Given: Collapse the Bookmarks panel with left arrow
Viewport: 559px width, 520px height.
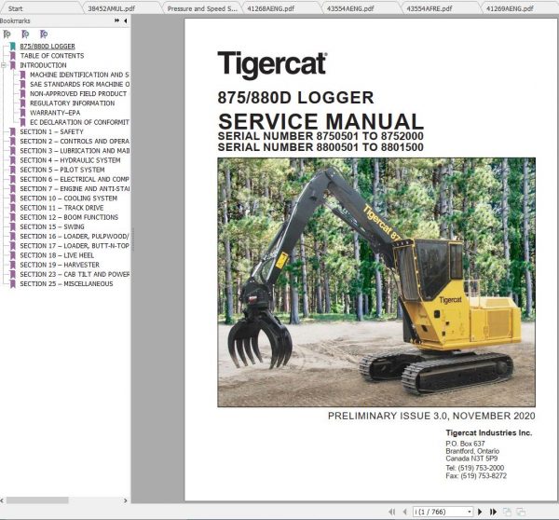Looking at the screenshot, I should click(126, 21).
